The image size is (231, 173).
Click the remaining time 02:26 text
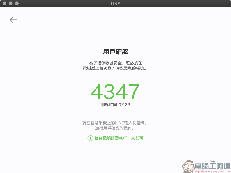tap(115, 105)
